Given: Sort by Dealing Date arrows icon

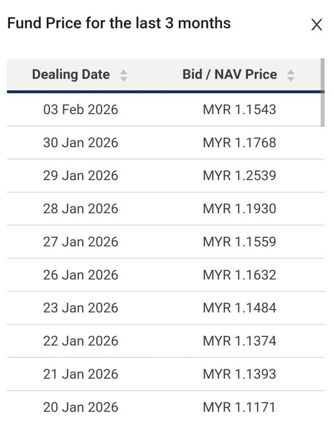Looking at the screenshot, I should coord(124,76).
